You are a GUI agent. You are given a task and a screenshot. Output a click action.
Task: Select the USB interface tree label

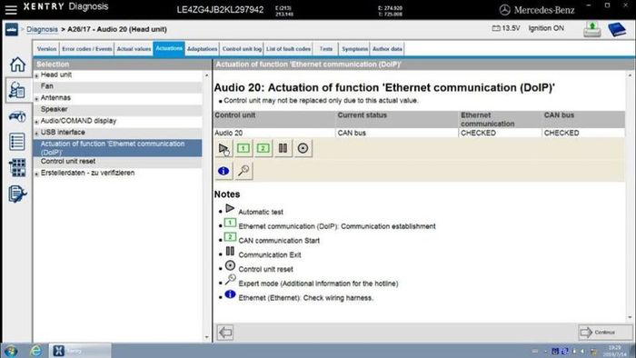click(63, 132)
